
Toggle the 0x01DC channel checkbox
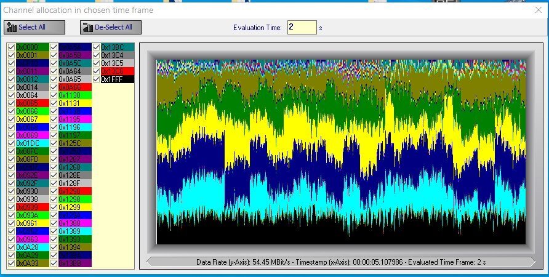(12, 143)
